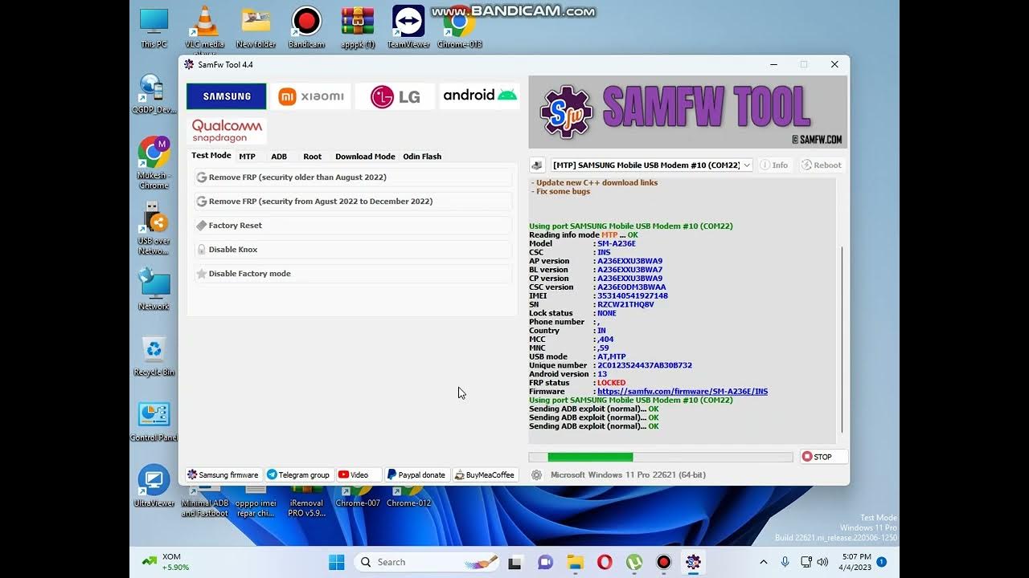Click the taskbar Search box
This screenshot has width=1029, height=578.
[x=426, y=562]
